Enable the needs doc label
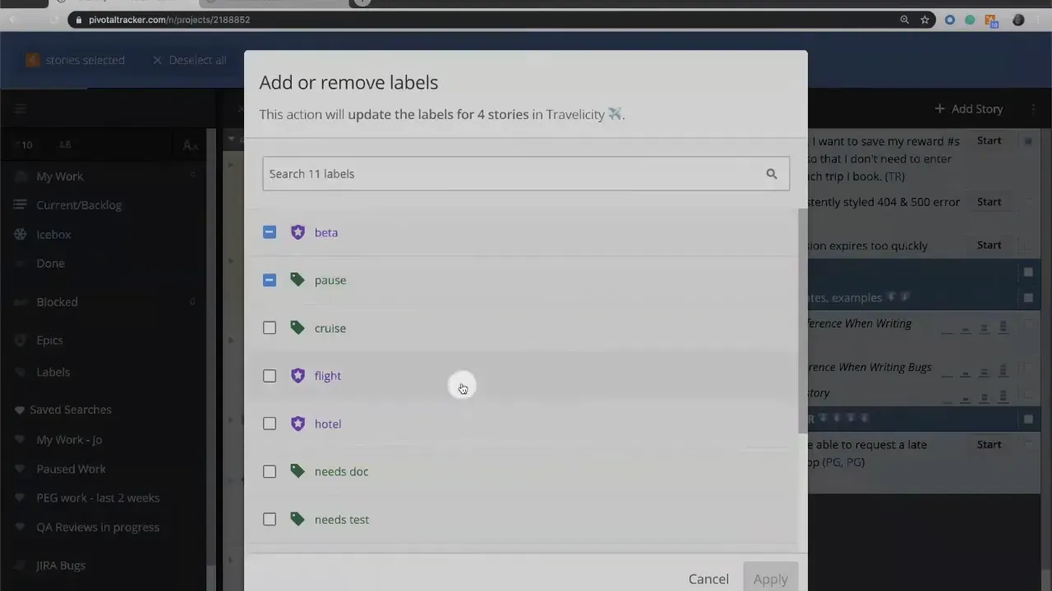 [x=270, y=471]
